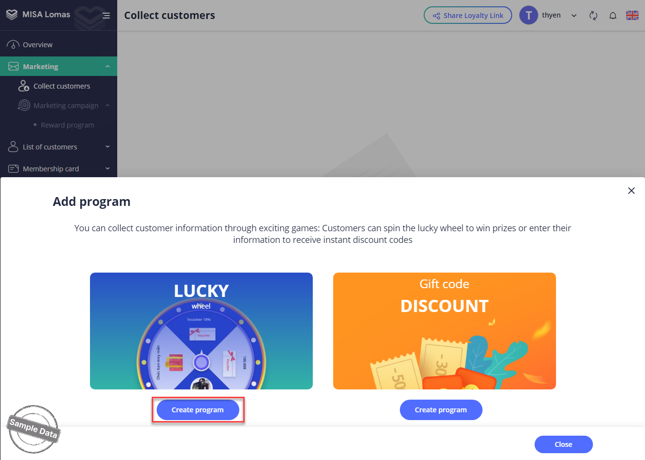Click the Overview gauge icon
This screenshot has width=645, height=460.
pyautogui.click(x=13, y=45)
